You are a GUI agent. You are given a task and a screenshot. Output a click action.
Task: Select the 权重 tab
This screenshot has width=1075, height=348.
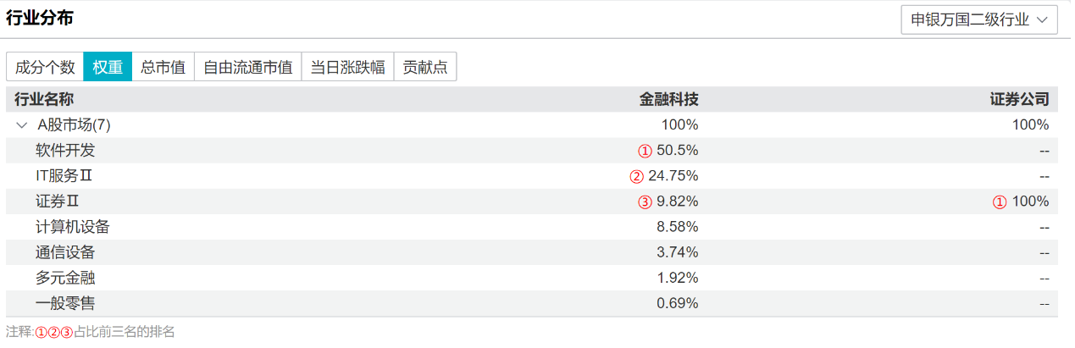coord(108,68)
